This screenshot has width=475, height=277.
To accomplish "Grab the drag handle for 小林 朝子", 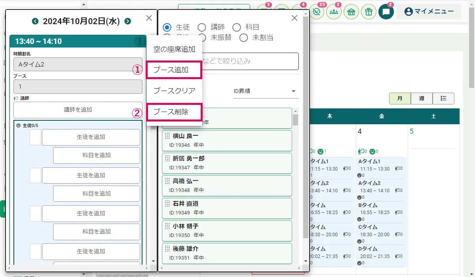I will pos(167,226).
